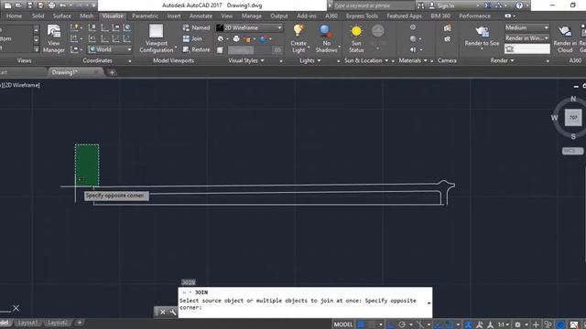This screenshot has height=329, width=586.
Task: Click the ViewCube TOP face
Action: coord(573,118)
